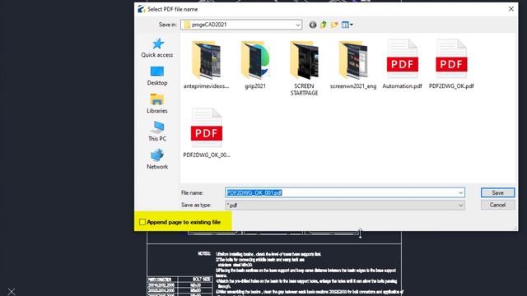527x296 pixels.
Task: Open Quick access in sidebar
Action: point(157,48)
